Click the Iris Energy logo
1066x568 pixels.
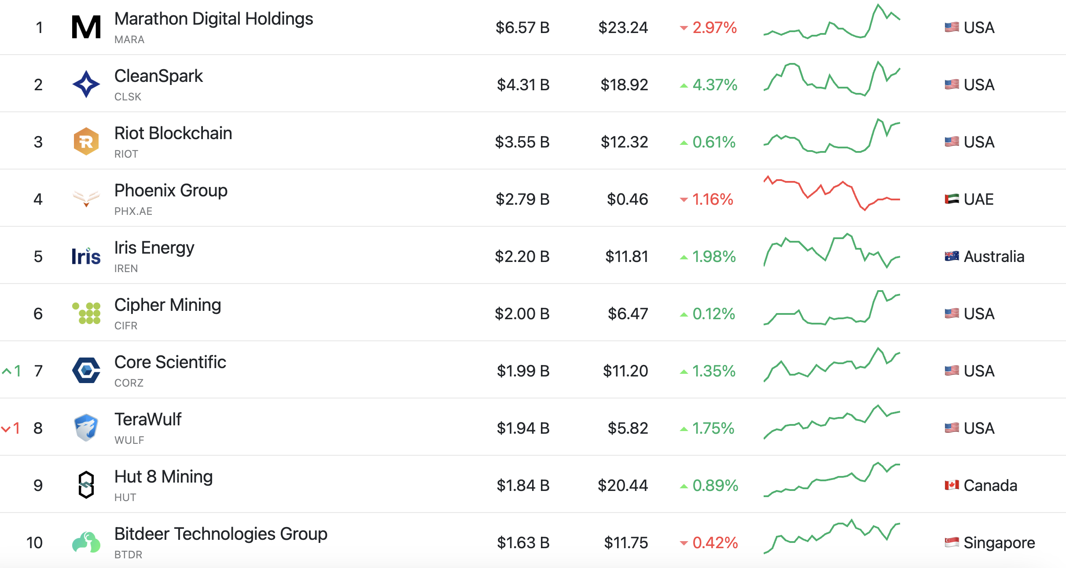click(x=86, y=256)
